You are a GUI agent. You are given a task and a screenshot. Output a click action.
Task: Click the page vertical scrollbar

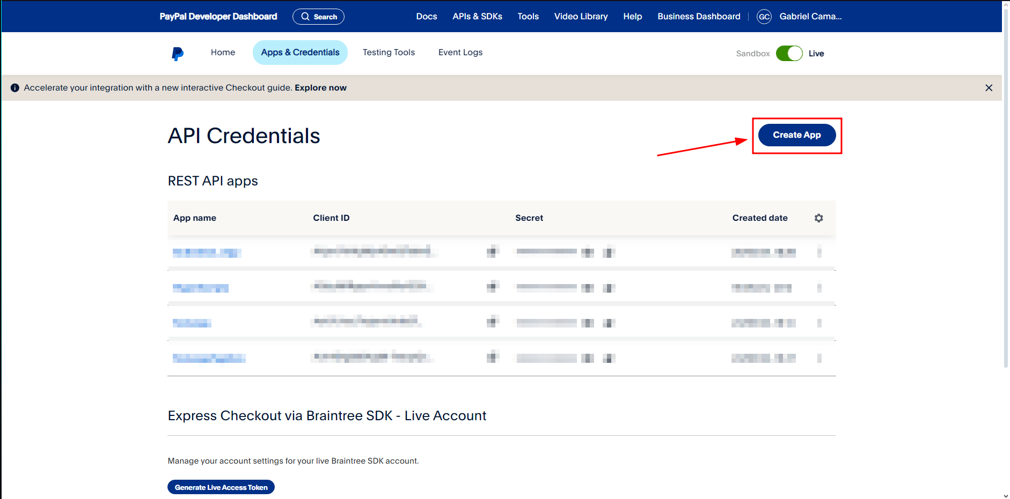[x=1006, y=188]
